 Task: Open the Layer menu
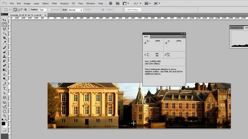(x=36, y=3)
